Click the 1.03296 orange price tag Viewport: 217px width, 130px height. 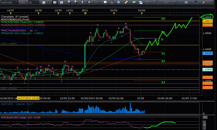208,87
